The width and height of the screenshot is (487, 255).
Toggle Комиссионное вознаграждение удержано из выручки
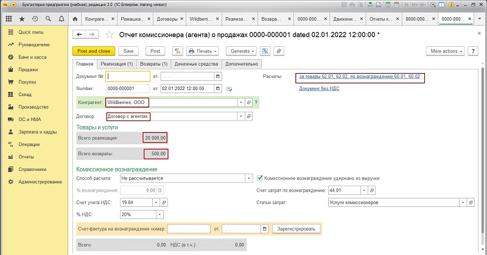click(260, 178)
